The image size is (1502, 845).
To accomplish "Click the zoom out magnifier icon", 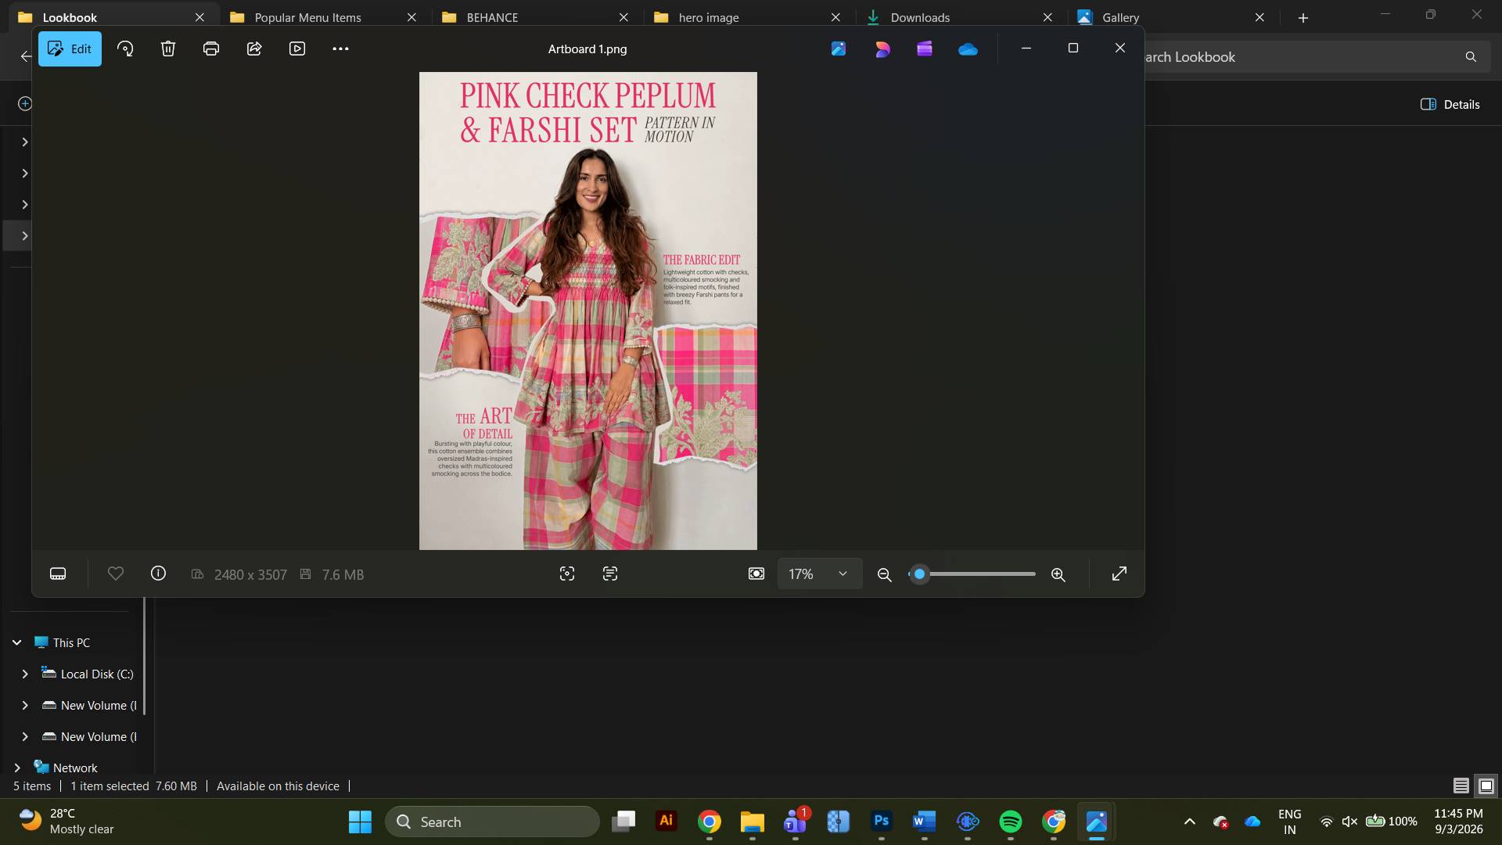I will click(x=885, y=575).
